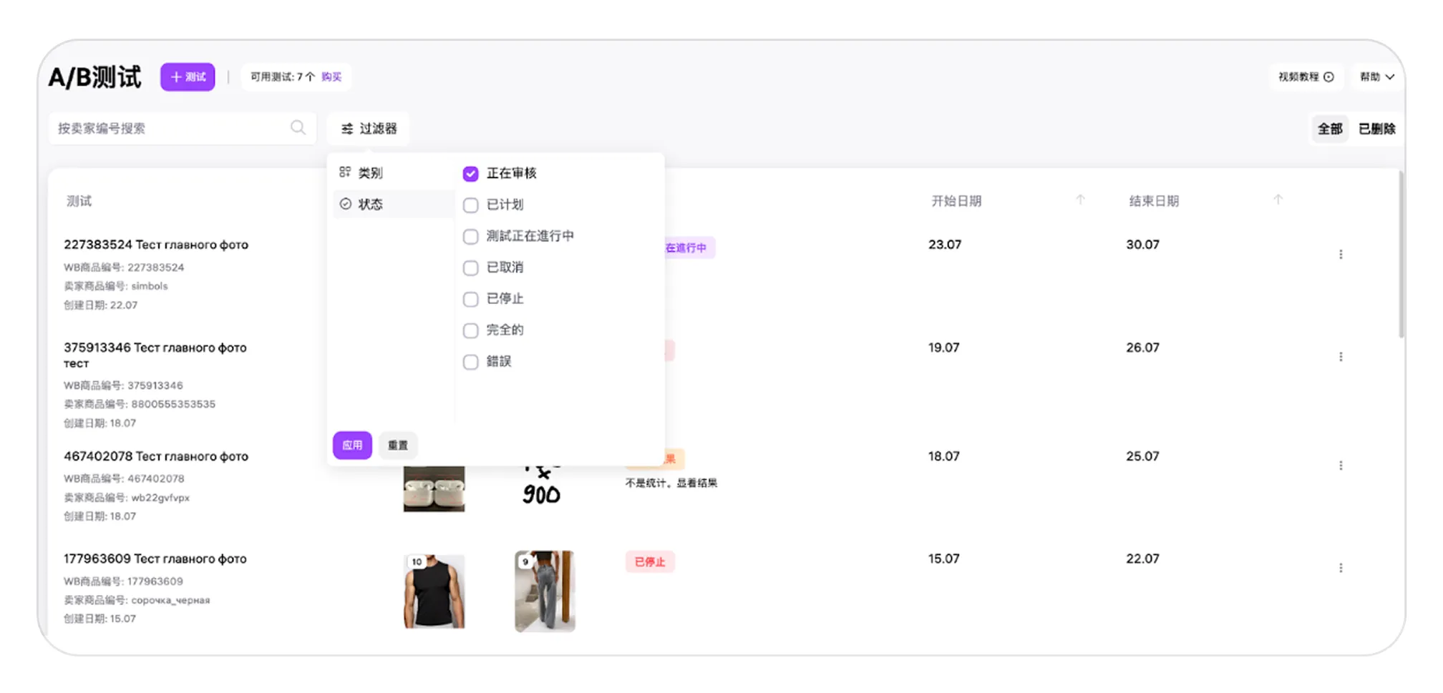Click the search magnifier icon
Image resolution: width=1443 pixels, height=693 pixels.
(x=298, y=128)
